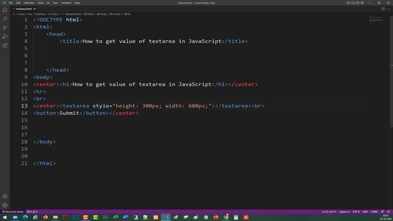Open the Customize Layout icon

[362, 2]
